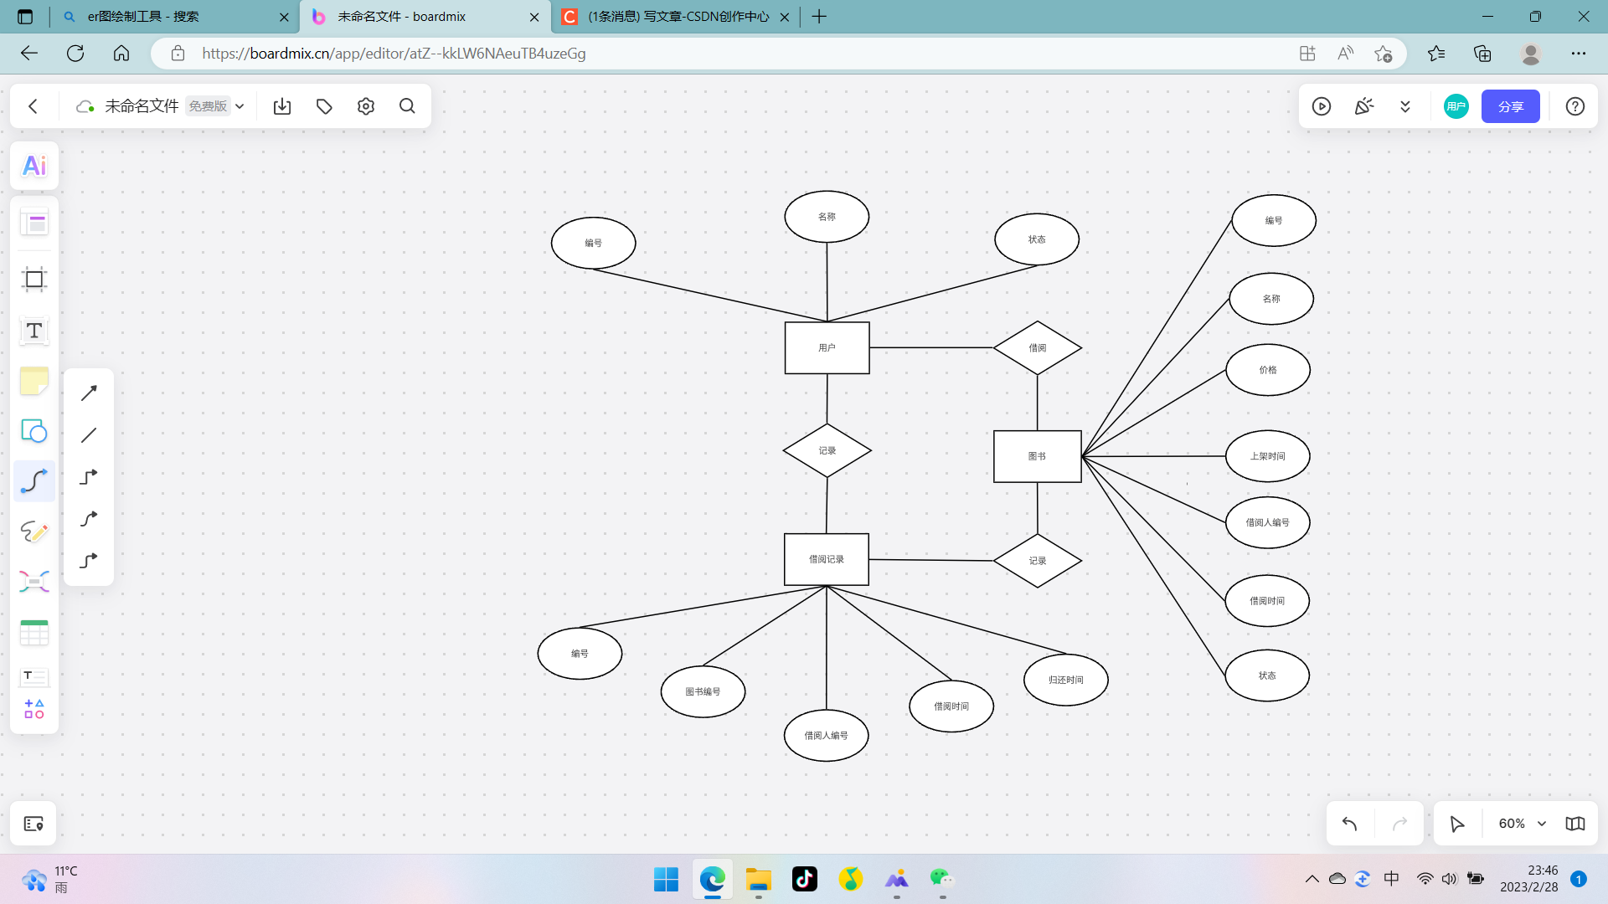Select the sticky note tool

pos(34,382)
